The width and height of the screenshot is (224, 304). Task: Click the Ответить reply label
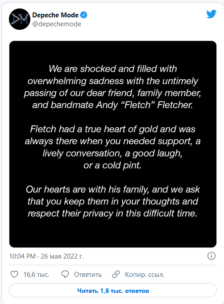[88, 275]
